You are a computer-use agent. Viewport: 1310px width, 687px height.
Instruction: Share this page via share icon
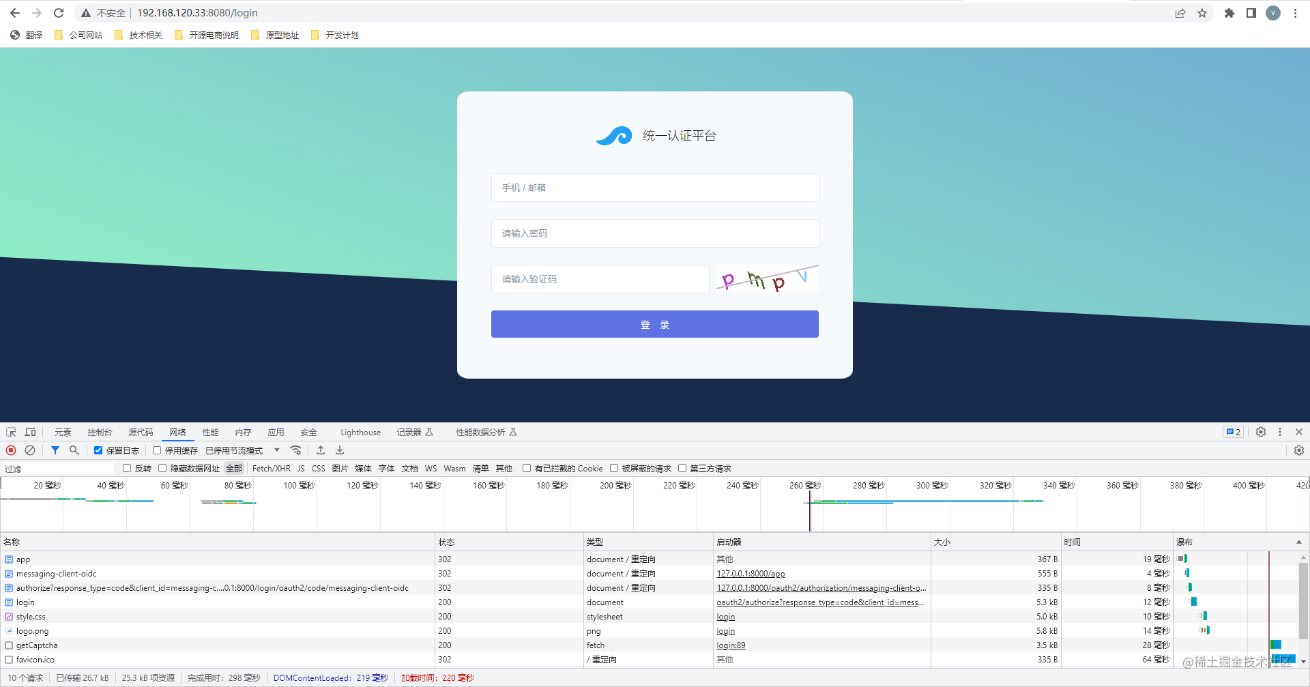pos(1180,13)
